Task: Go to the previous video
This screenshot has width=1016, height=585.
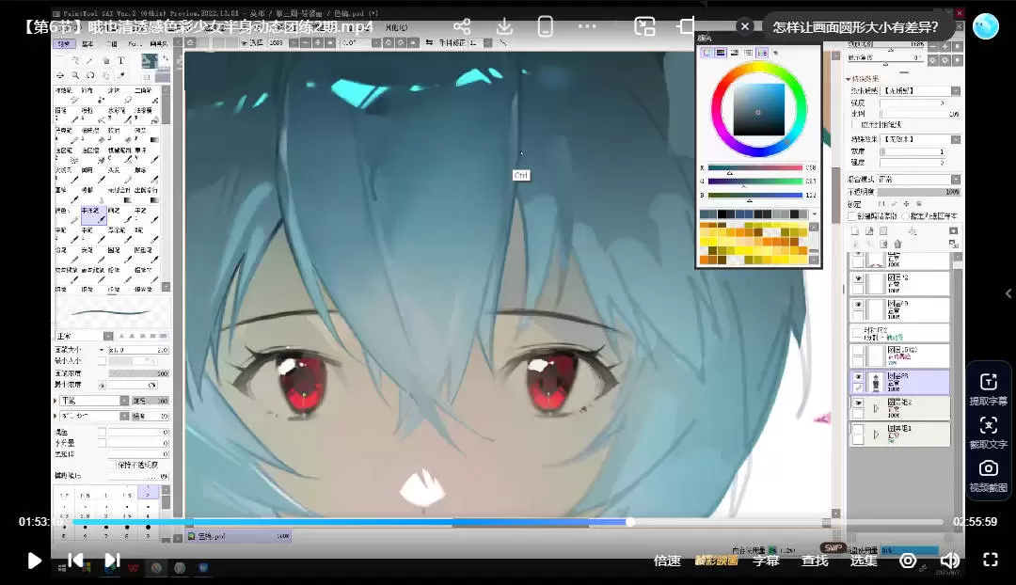Action: pos(75,561)
